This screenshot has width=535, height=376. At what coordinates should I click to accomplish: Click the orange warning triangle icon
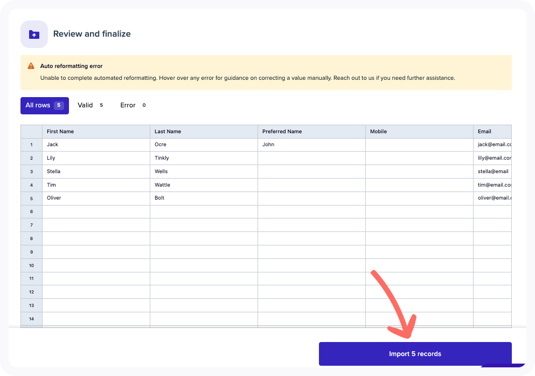(x=30, y=65)
